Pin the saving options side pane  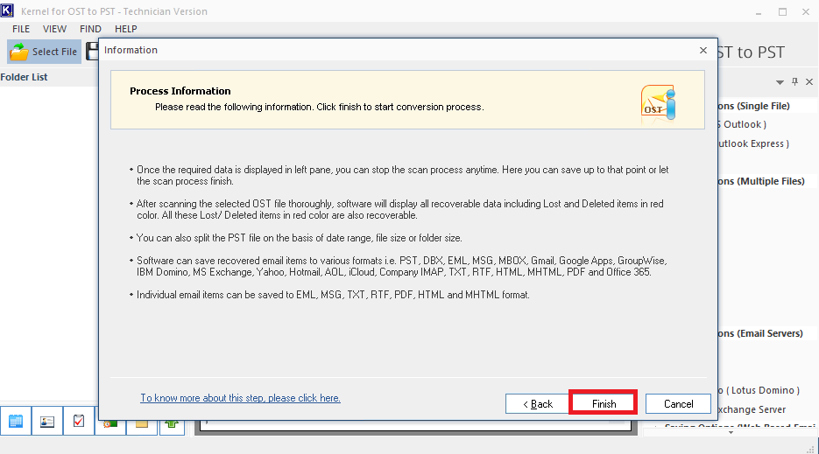click(x=794, y=81)
